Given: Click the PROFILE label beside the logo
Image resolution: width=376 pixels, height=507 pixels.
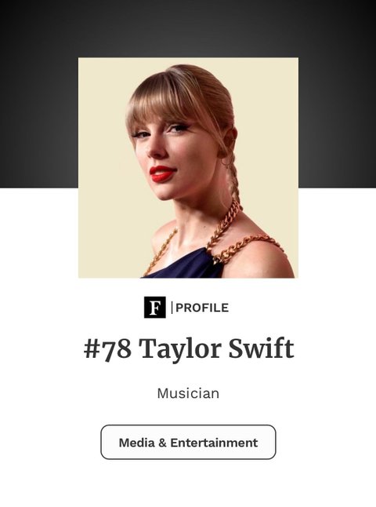Looking at the screenshot, I should click(x=202, y=308).
